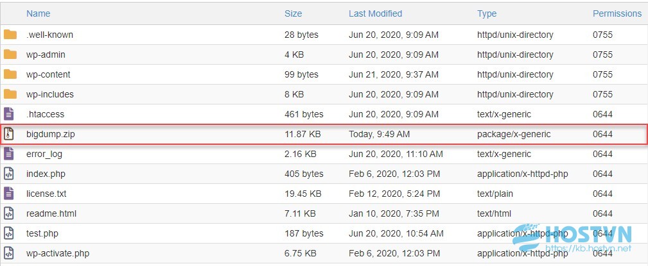Image resolution: width=648 pixels, height=266 pixels.
Task: Click the bigdump.zip archive icon
Action: point(9,134)
